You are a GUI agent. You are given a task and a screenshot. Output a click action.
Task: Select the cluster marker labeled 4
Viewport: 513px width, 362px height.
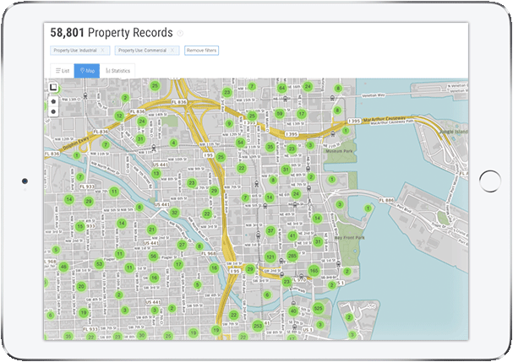tap(174, 143)
